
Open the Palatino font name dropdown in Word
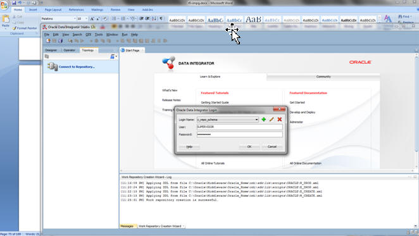pyautogui.click(x=74, y=19)
